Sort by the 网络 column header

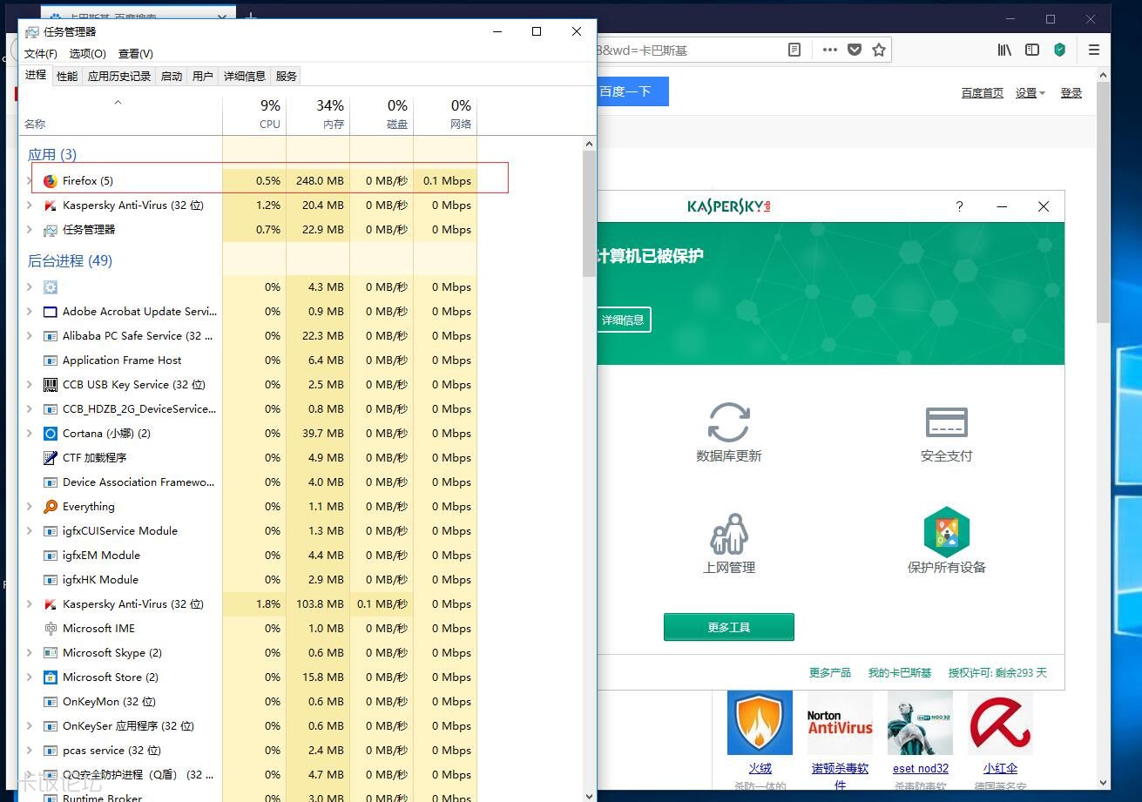click(445, 116)
